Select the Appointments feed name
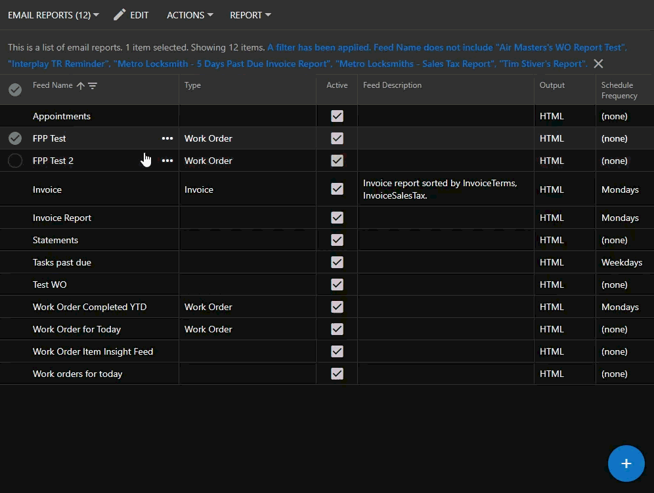 (x=62, y=116)
